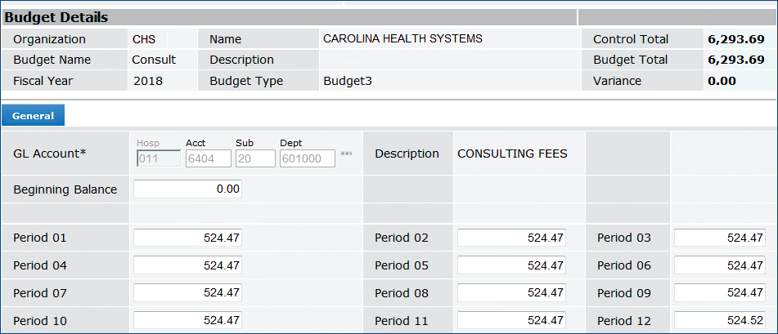Click the Beginning Balance input box
This screenshot has width=778, height=334.
click(x=187, y=189)
